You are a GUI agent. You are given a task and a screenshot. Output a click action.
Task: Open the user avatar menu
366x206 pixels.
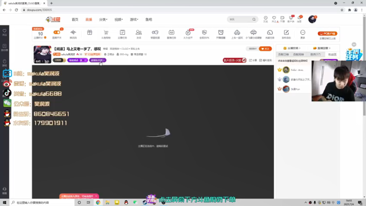[312, 19]
